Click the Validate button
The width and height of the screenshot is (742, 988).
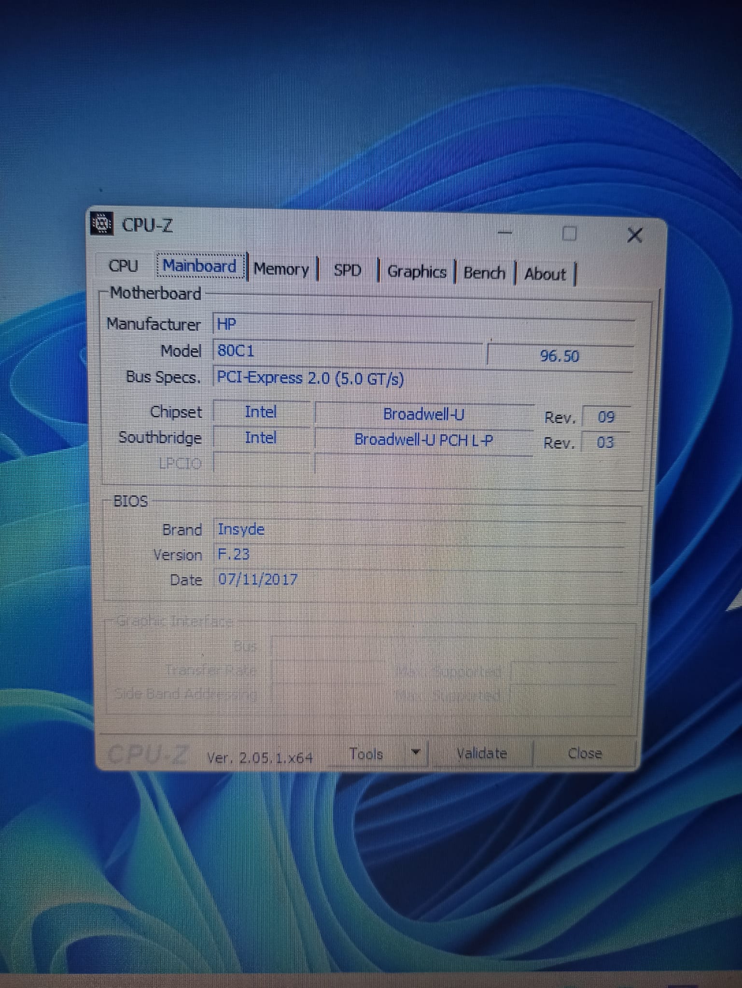(x=482, y=753)
